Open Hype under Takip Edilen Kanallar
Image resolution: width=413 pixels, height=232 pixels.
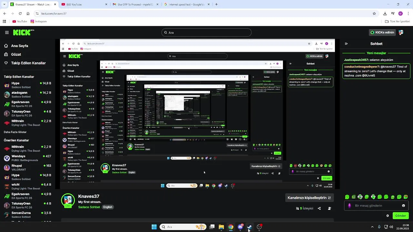27,85
